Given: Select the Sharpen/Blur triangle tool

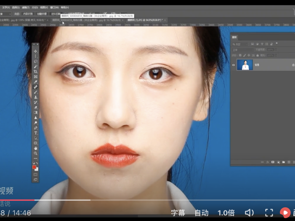Looking at the screenshot, I should [x=35, y=118].
